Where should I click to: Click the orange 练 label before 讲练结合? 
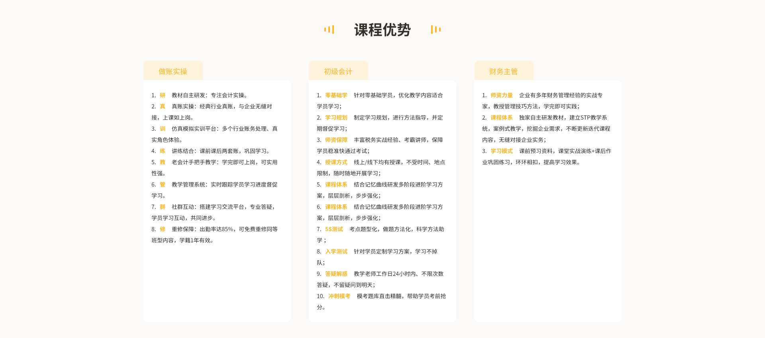coord(163,151)
